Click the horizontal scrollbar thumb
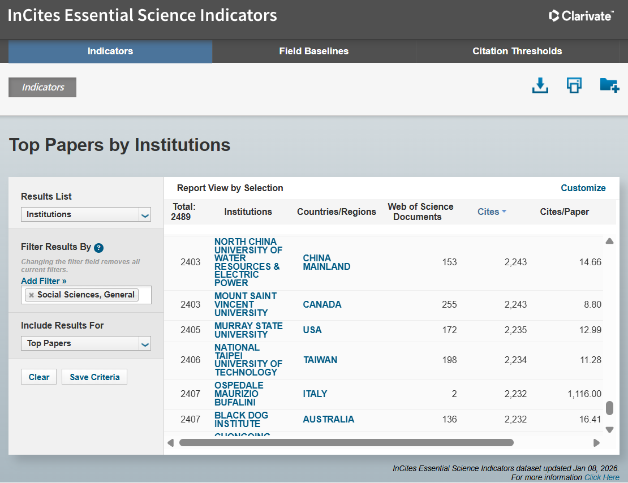The width and height of the screenshot is (628, 483). (346, 443)
